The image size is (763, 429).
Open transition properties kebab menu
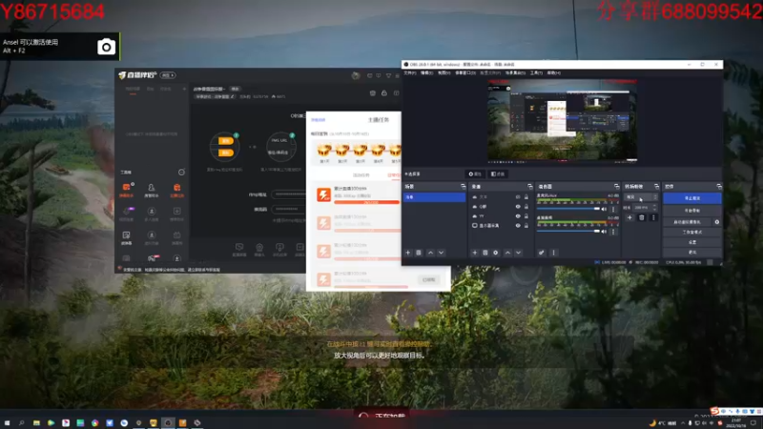[x=653, y=218]
